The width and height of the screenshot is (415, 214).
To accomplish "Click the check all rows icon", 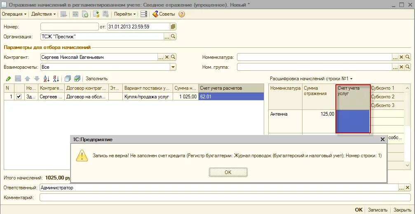I will click(77, 79).
